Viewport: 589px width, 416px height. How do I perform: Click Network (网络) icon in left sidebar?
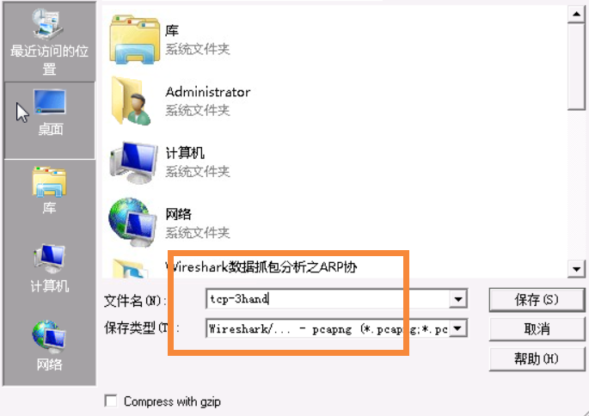[49, 346]
